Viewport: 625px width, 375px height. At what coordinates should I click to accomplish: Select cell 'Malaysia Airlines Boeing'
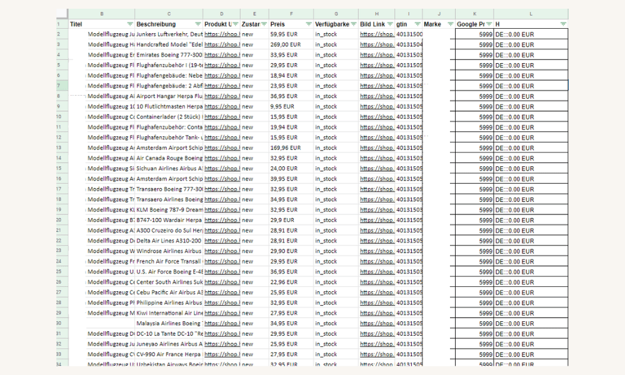click(x=169, y=323)
